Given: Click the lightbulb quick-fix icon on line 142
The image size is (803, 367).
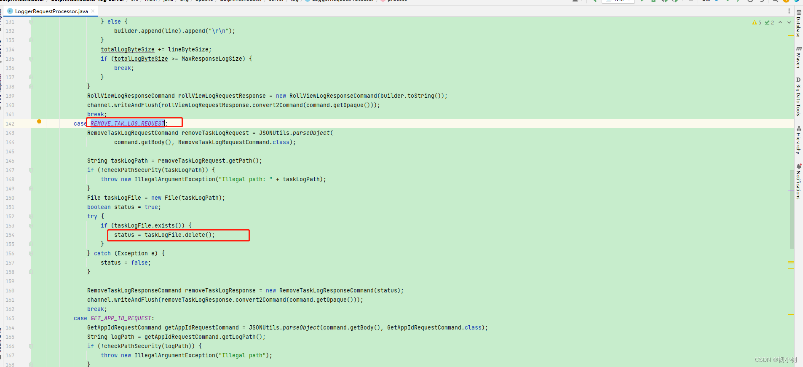Looking at the screenshot, I should point(39,122).
